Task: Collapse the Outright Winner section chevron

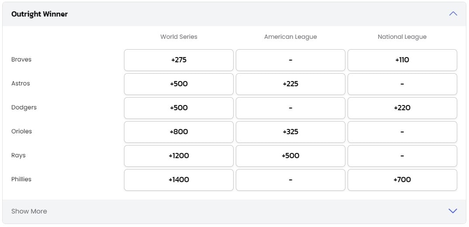Action: tap(453, 14)
